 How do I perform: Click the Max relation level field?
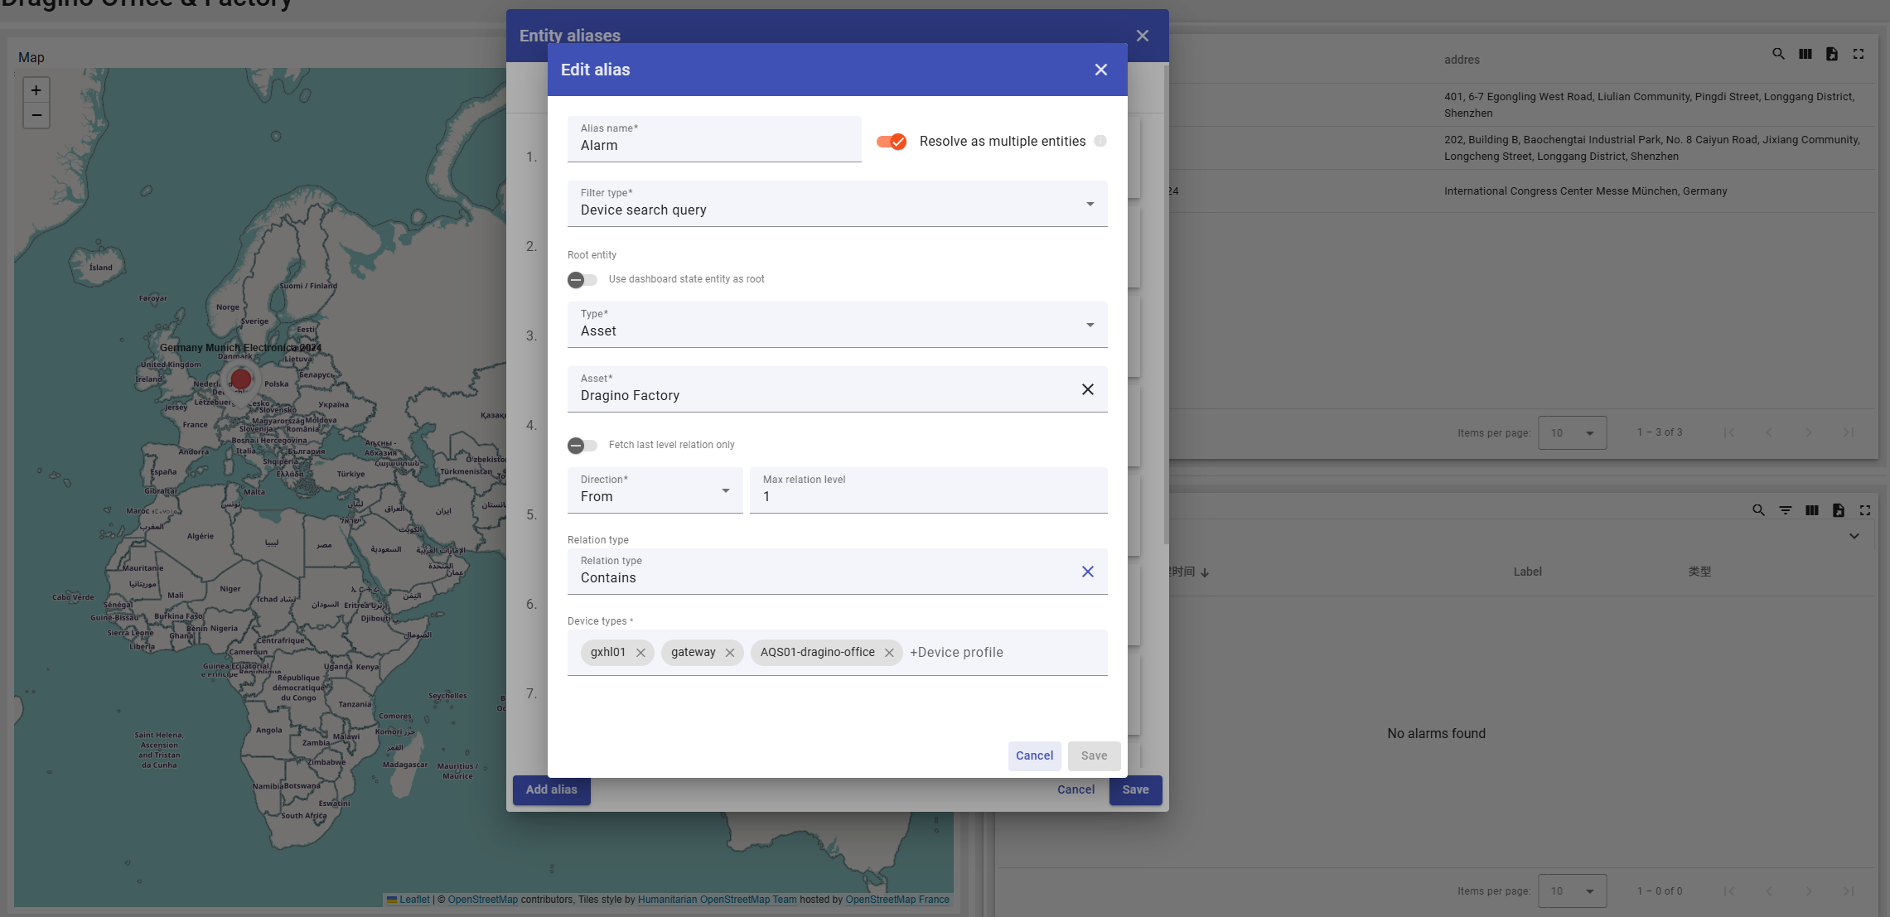(x=928, y=496)
